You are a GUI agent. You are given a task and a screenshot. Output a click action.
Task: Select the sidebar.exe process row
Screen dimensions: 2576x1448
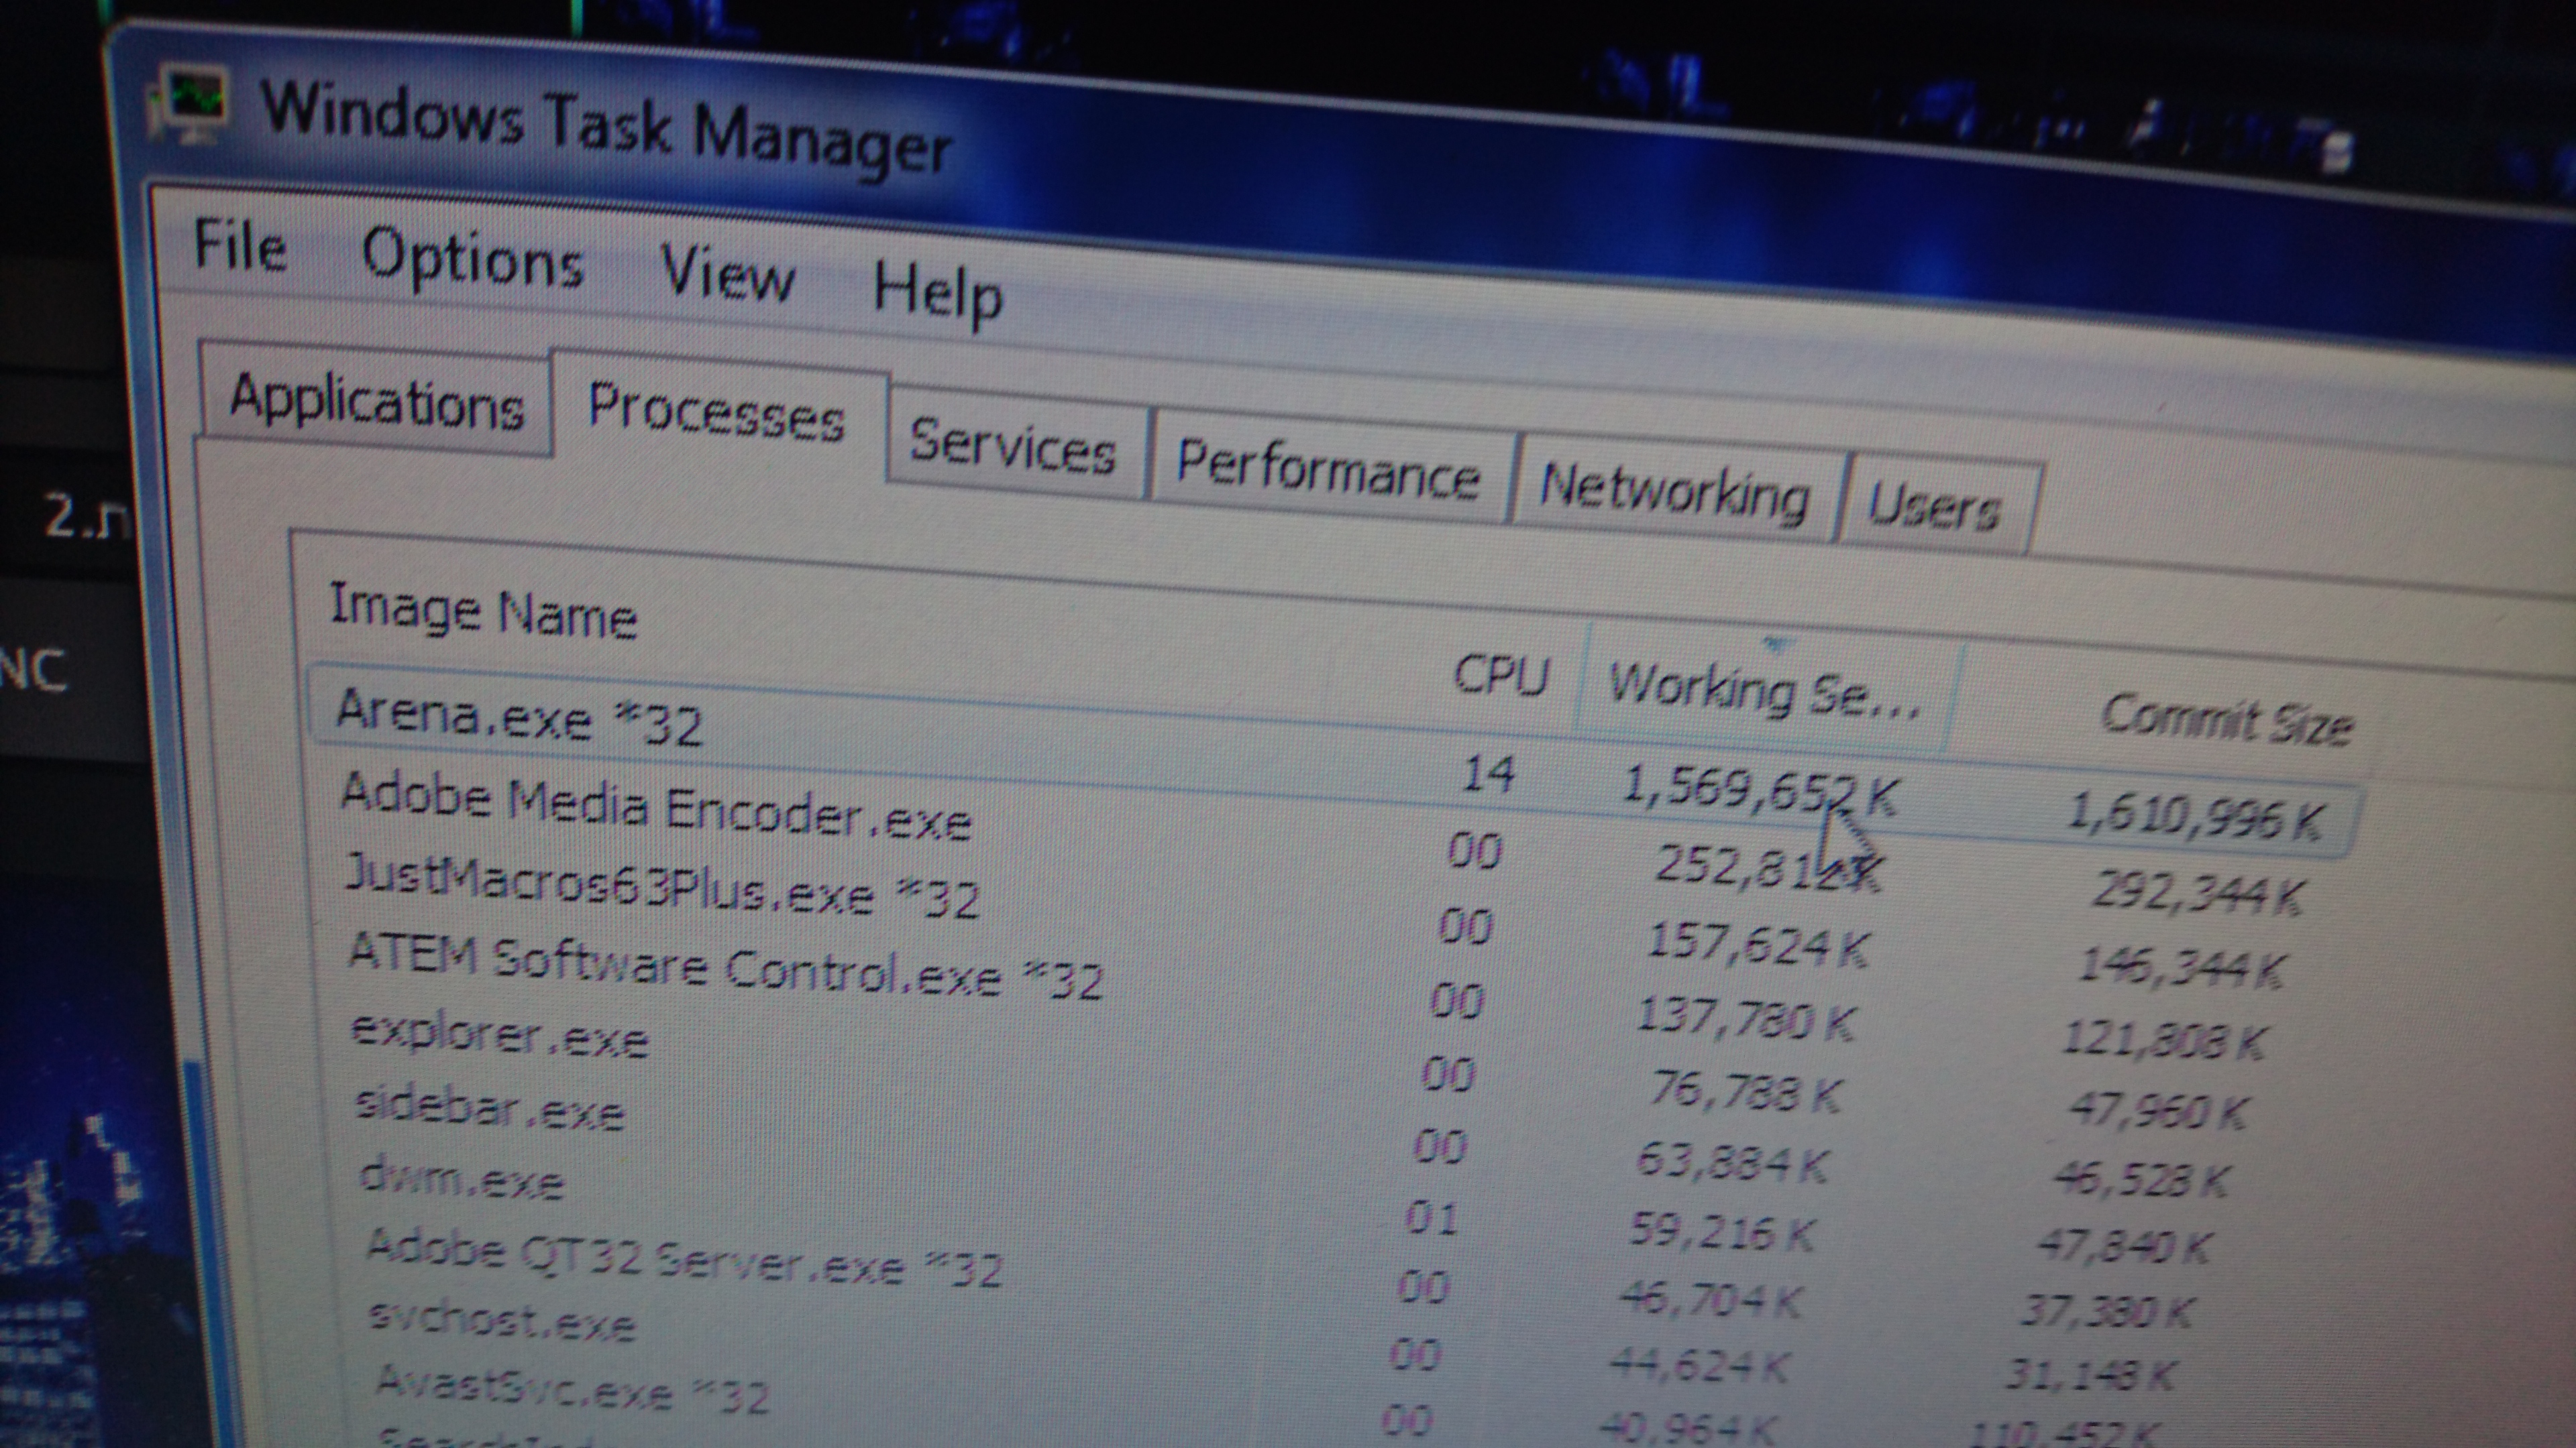point(490,1109)
